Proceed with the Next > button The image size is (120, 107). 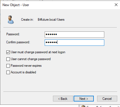coord(84,99)
